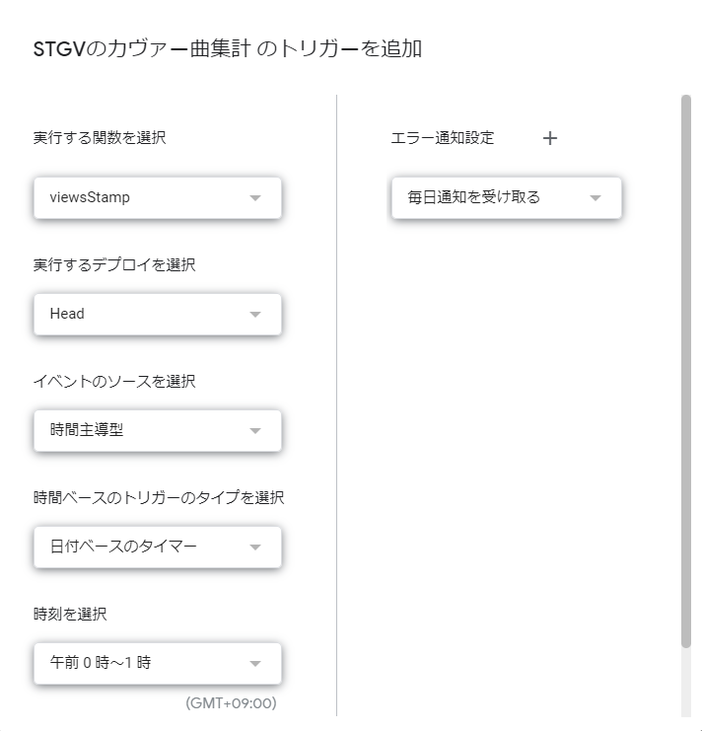Click the arrow icon on the 日付ベースのタイマー field
The width and height of the screenshot is (702, 731).
click(x=255, y=547)
